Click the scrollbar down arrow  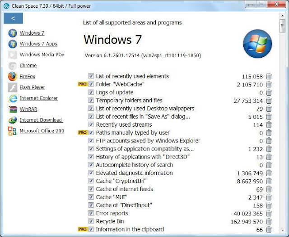[x=282, y=230]
